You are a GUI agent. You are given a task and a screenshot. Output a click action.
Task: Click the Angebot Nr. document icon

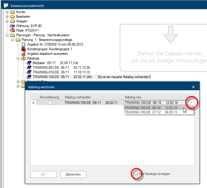point(24,44)
